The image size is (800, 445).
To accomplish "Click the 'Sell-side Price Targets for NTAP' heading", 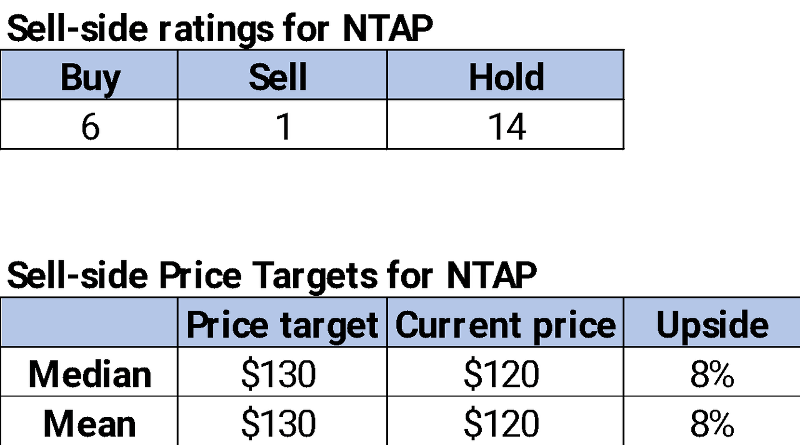I will (271, 275).
